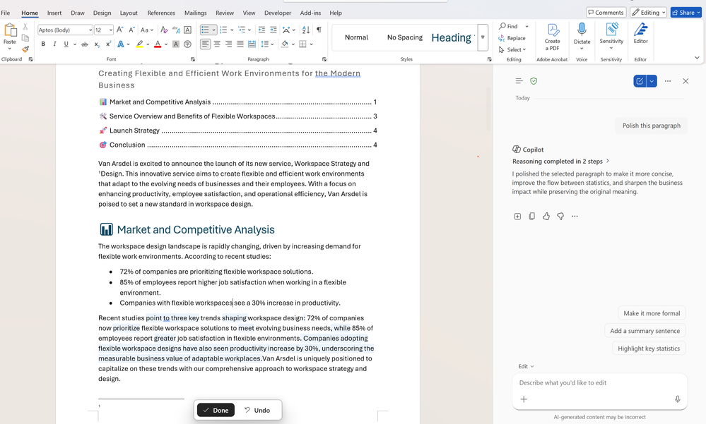706x424 pixels.
Task: Click the Undo button to revert changes
Action: 257,410
